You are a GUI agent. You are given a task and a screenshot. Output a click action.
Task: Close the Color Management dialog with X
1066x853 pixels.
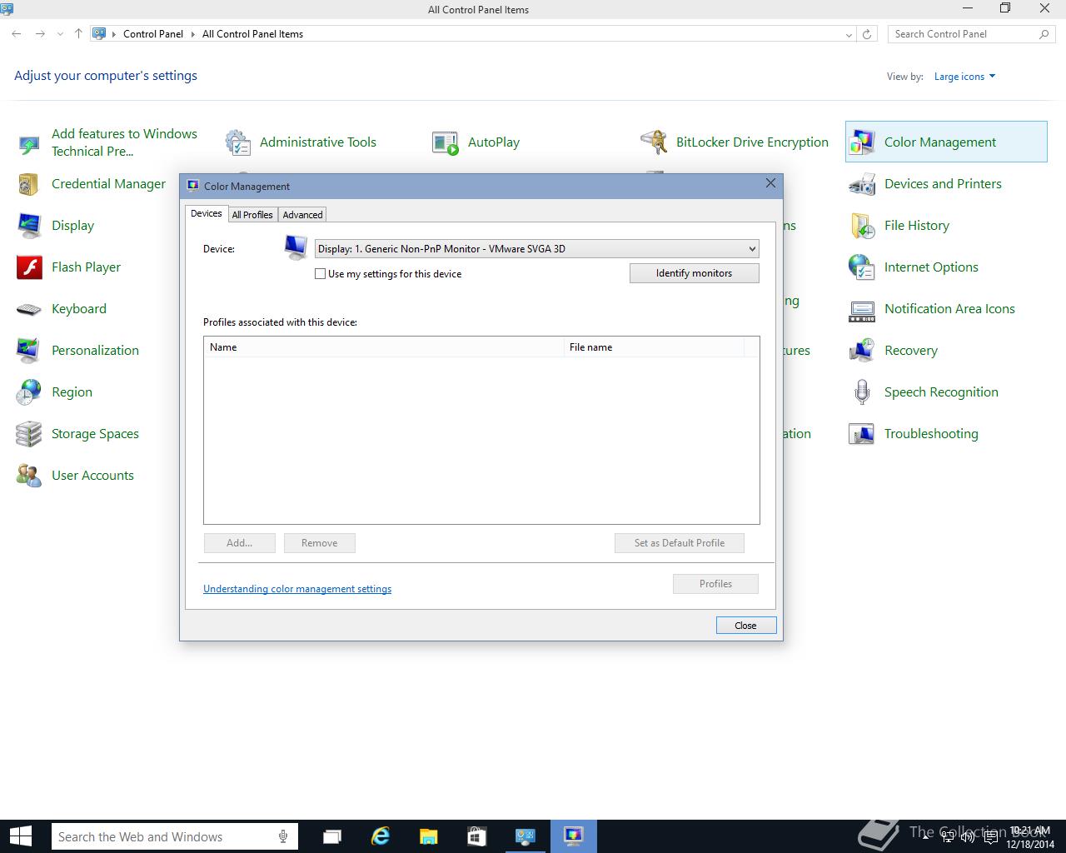(x=770, y=183)
